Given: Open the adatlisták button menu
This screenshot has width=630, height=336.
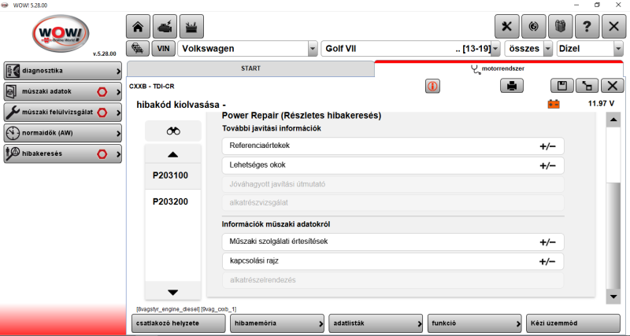Looking at the screenshot, I should tap(376, 323).
